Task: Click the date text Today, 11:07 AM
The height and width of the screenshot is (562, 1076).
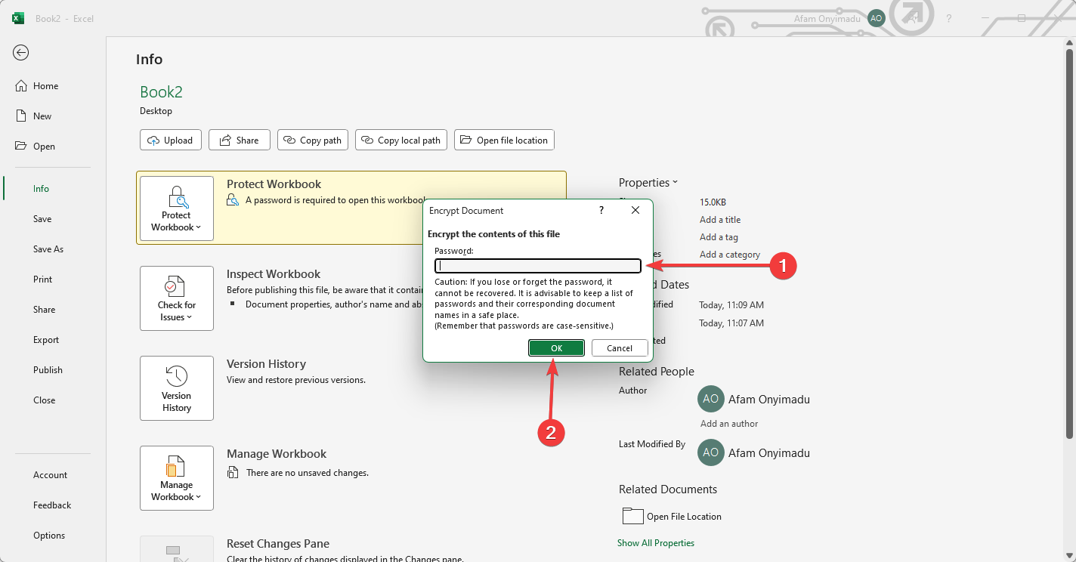Action: tap(731, 323)
